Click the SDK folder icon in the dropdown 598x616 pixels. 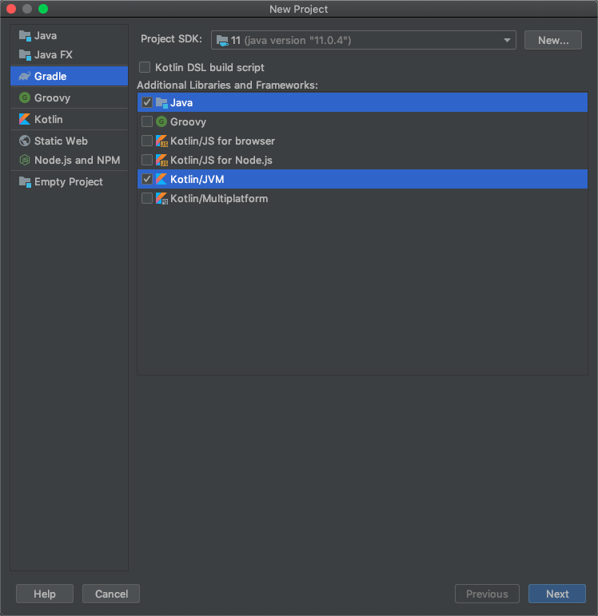(x=222, y=41)
